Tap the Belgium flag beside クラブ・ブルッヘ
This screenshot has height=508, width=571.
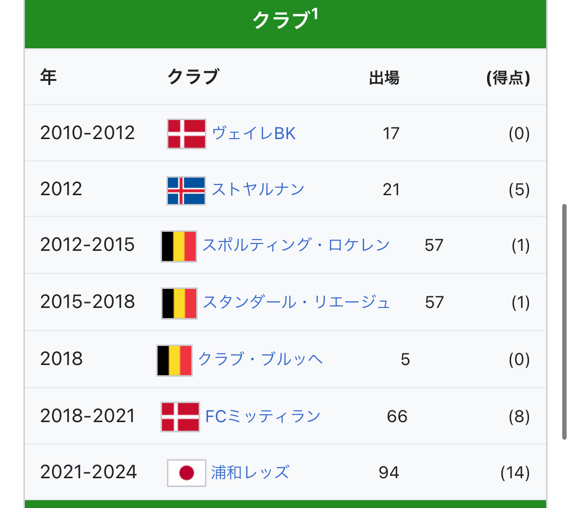(174, 361)
